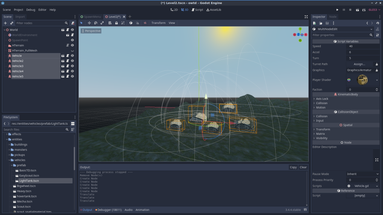Lock the selected object with lock icon
383x215 pixels.
117,23
